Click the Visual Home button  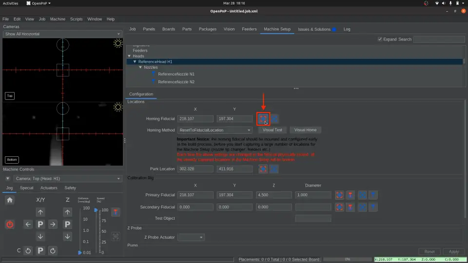pos(305,130)
